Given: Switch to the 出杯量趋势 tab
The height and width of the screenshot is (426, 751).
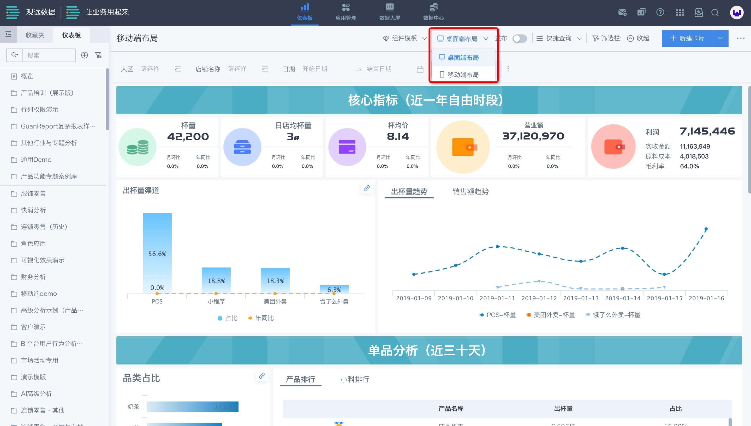Looking at the screenshot, I should pyautogui.click(x=409, y=192).
